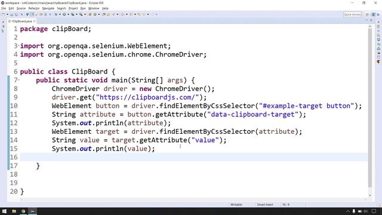Click the Open Perspective icon
382x215 pixels.
coord(367,14)
